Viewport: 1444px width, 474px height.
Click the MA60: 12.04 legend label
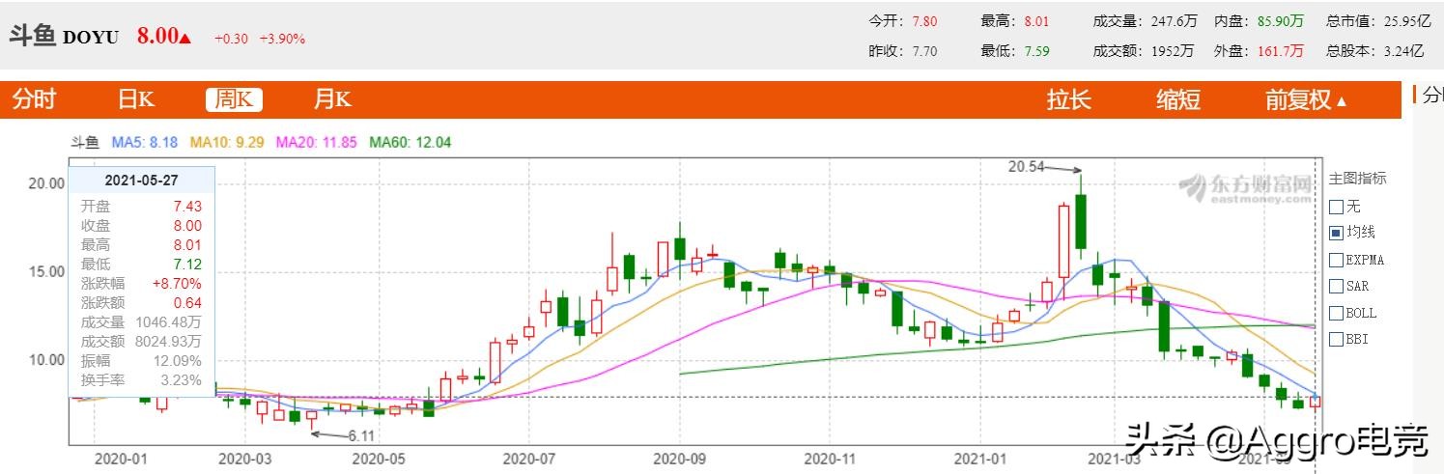411,142
